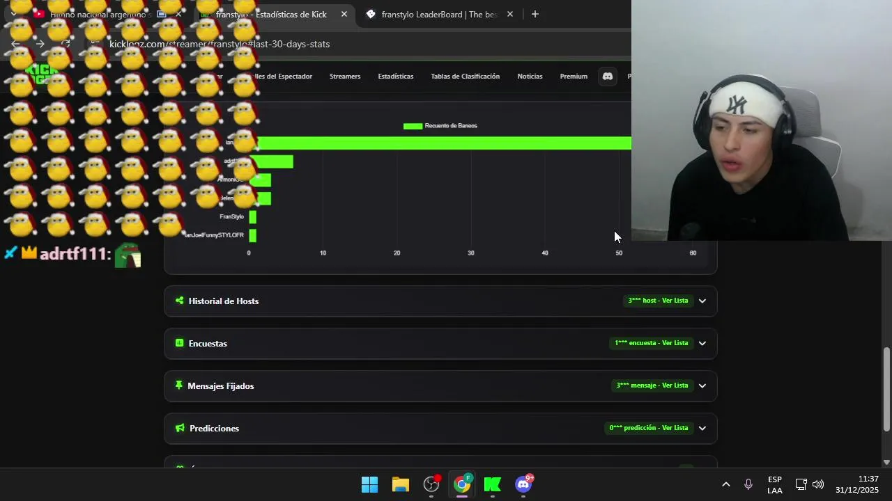Click the page vertical scrollbar thumb
The height and width of the screenshot is (501, 892).
click(886, 389)
